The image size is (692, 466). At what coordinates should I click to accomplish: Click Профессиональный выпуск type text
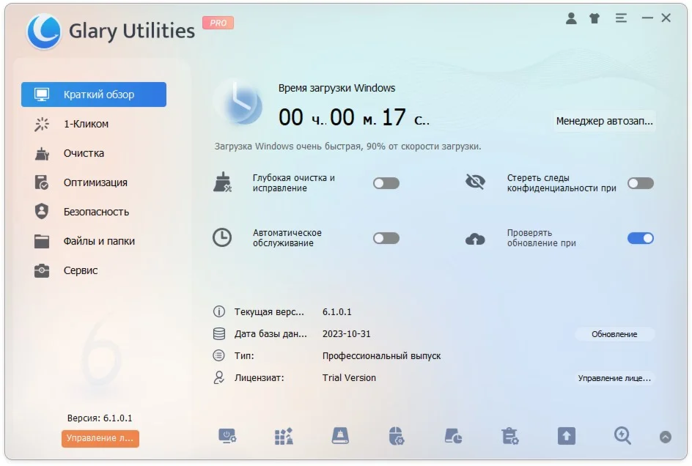click(381, 355)
